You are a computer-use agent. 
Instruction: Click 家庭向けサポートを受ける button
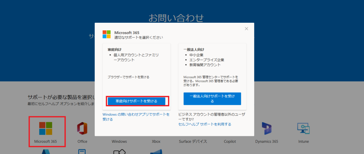point(136,101)
